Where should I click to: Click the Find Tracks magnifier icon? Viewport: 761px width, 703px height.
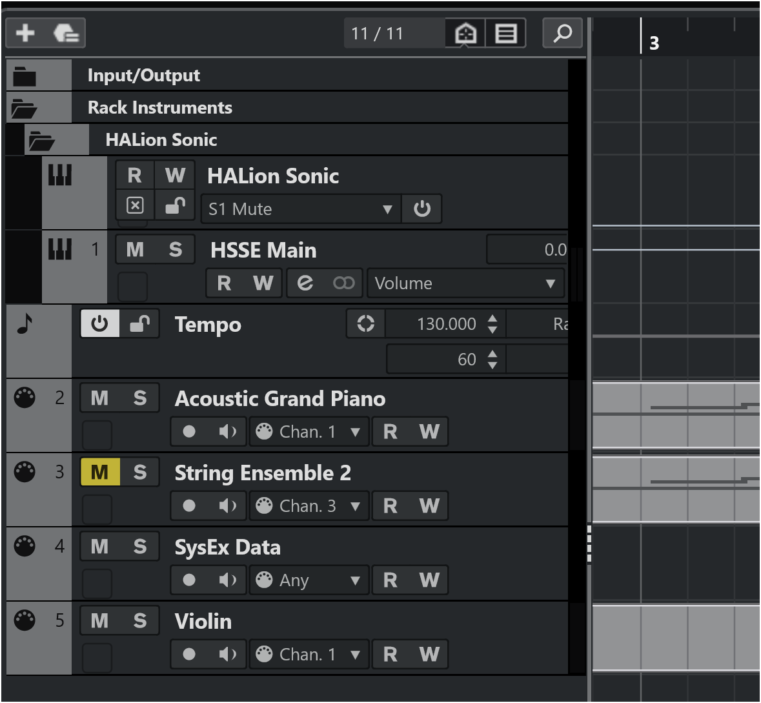pyautogui.click(x=563, y=33)
